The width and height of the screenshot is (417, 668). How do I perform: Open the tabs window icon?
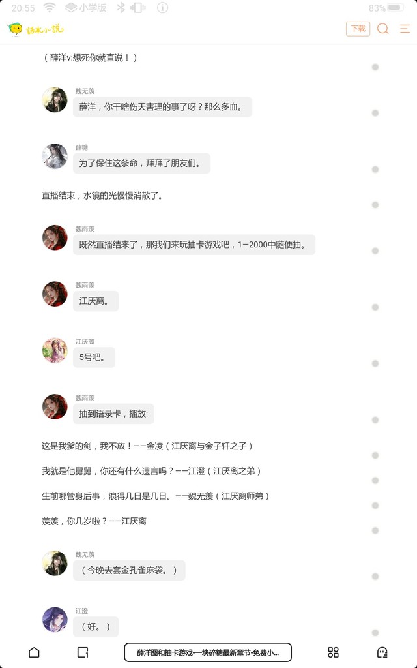(x=83, y=652)
